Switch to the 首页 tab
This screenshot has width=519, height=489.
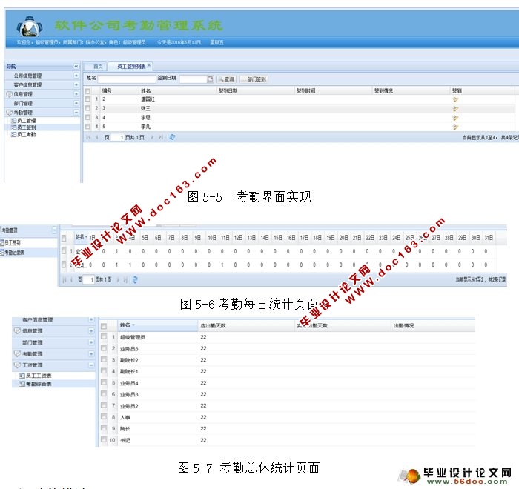(x=98, y=67)
